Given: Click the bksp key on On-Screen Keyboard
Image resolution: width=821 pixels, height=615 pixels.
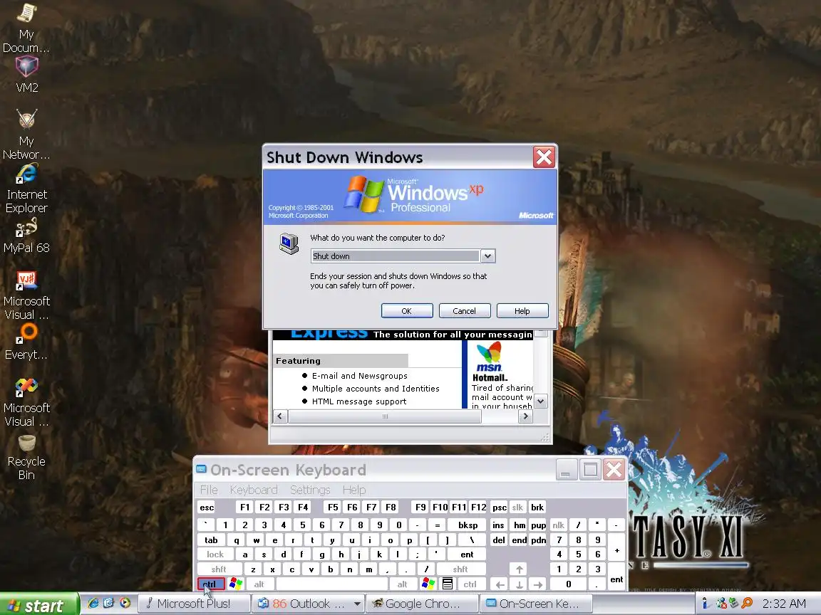Looking at the screenshot, I should [468, 525].
